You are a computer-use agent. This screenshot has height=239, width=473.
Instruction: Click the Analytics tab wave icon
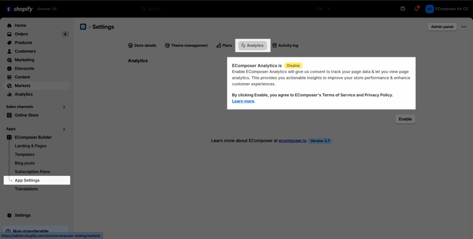(243, 46)
